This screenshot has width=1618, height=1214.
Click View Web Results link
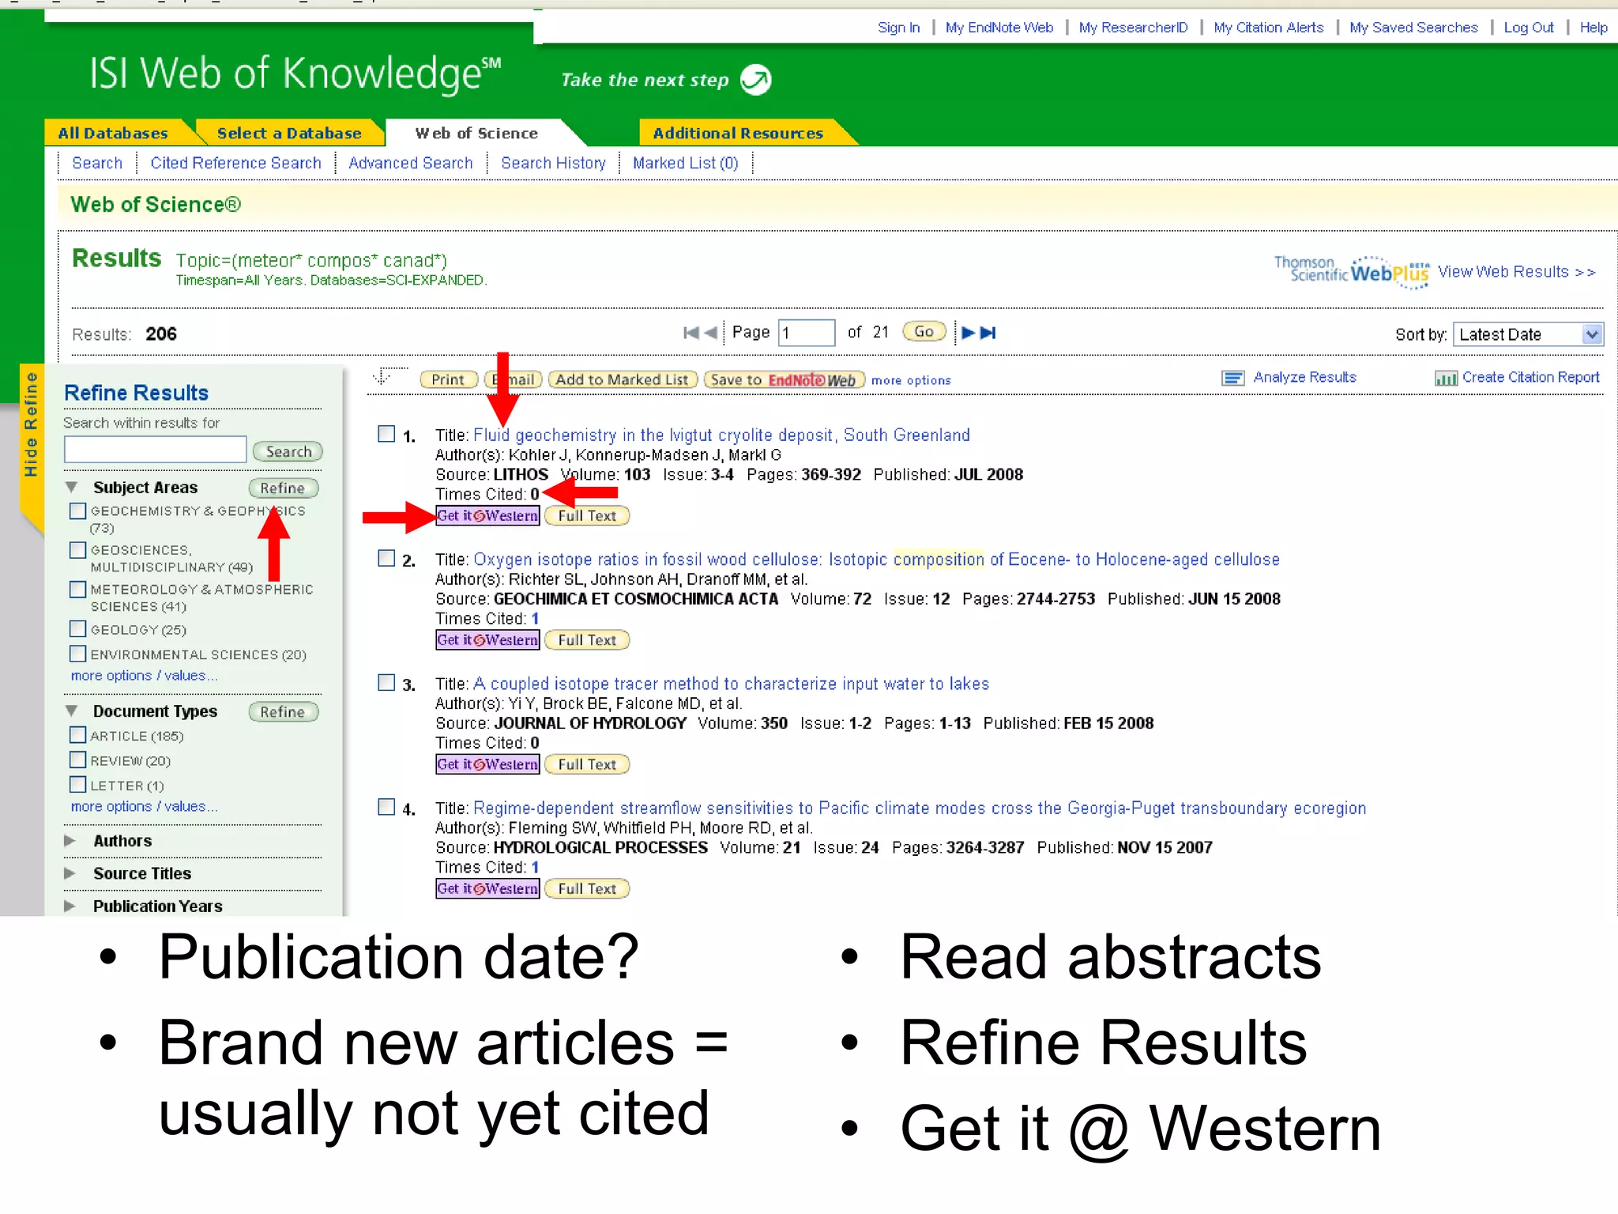[1516, 272]
